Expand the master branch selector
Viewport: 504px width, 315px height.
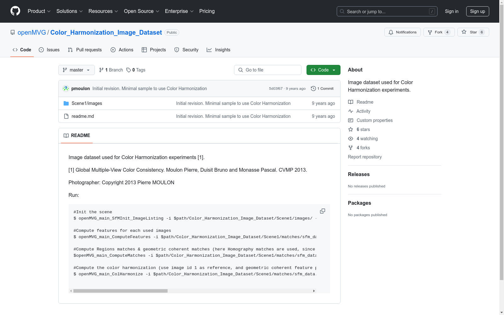[77, 70]
